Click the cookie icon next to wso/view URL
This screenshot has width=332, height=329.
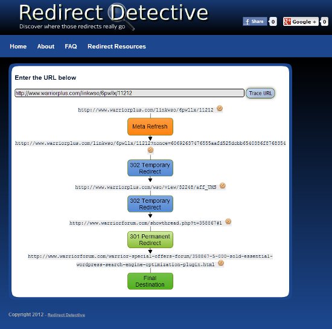pyautogui.click(x=223, y=186)
